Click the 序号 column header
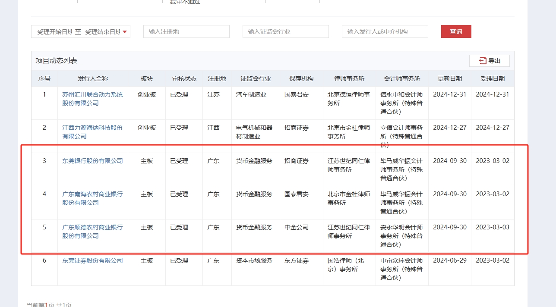 (x=44, y=78)
